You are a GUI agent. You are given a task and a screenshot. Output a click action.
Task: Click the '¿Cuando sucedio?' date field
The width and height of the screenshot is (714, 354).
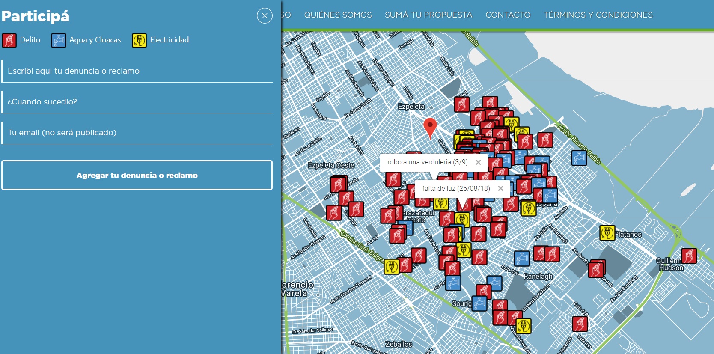137,102
